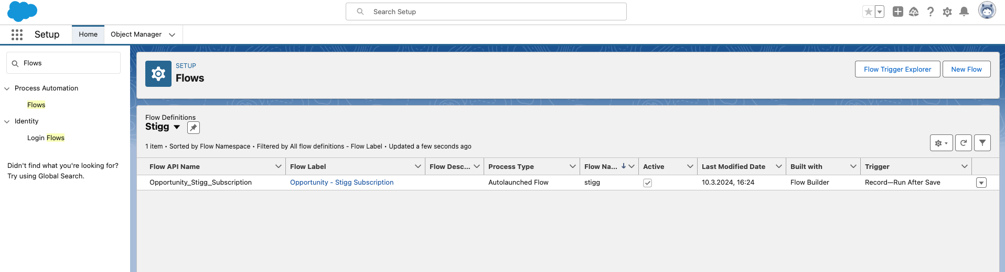
Task: Sort by Flow API Name header
Action: [175, 166]
